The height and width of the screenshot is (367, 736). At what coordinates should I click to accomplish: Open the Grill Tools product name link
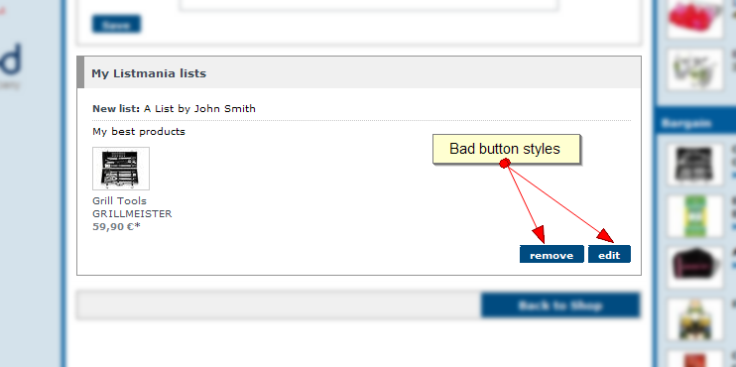120,201
